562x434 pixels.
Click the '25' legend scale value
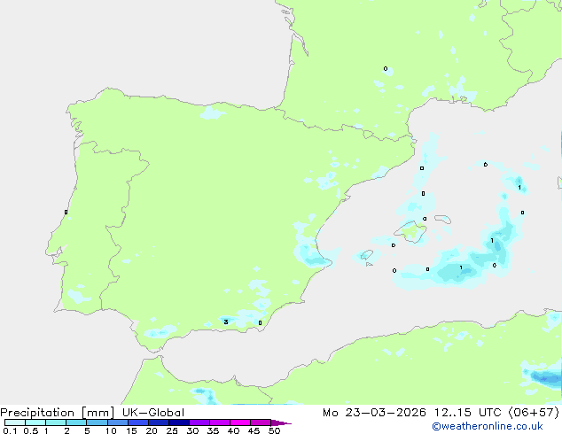click(172, 430)
